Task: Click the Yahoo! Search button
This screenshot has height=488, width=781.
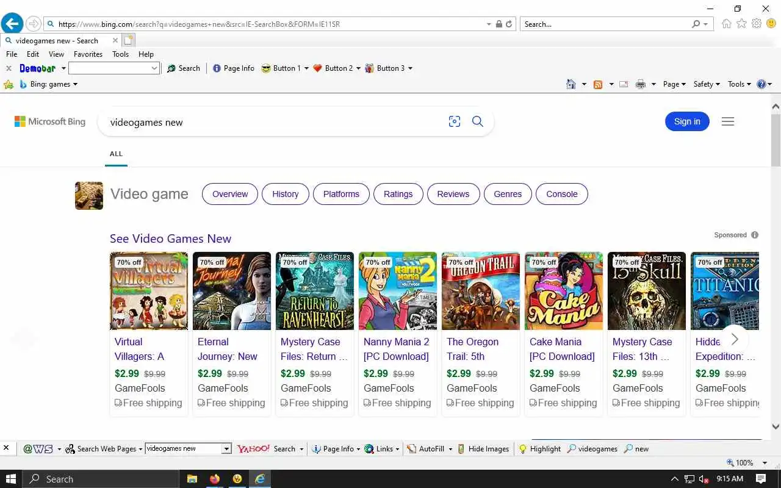Action: pyautogui.click(x=266, y=449)
